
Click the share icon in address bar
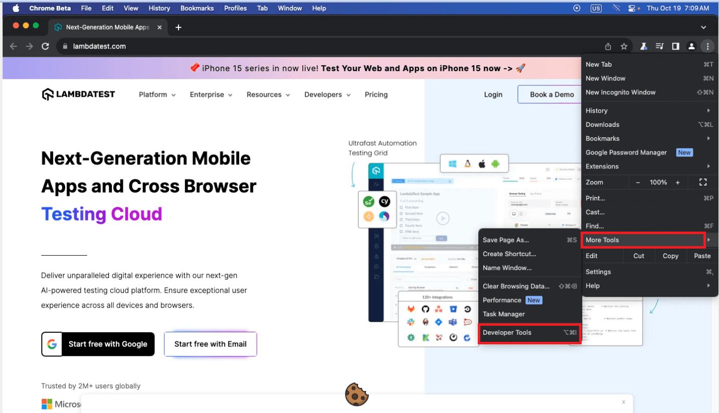608,46
